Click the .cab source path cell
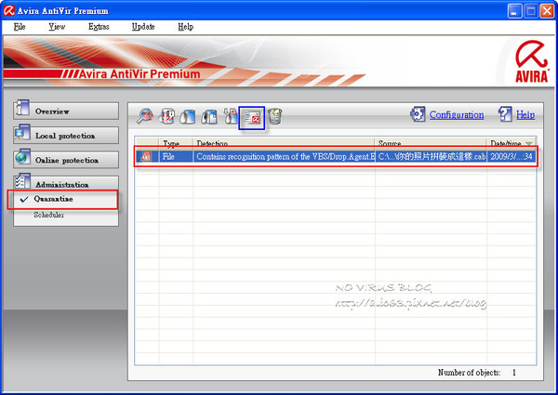558x395 pixels. [x=431, y=157]
